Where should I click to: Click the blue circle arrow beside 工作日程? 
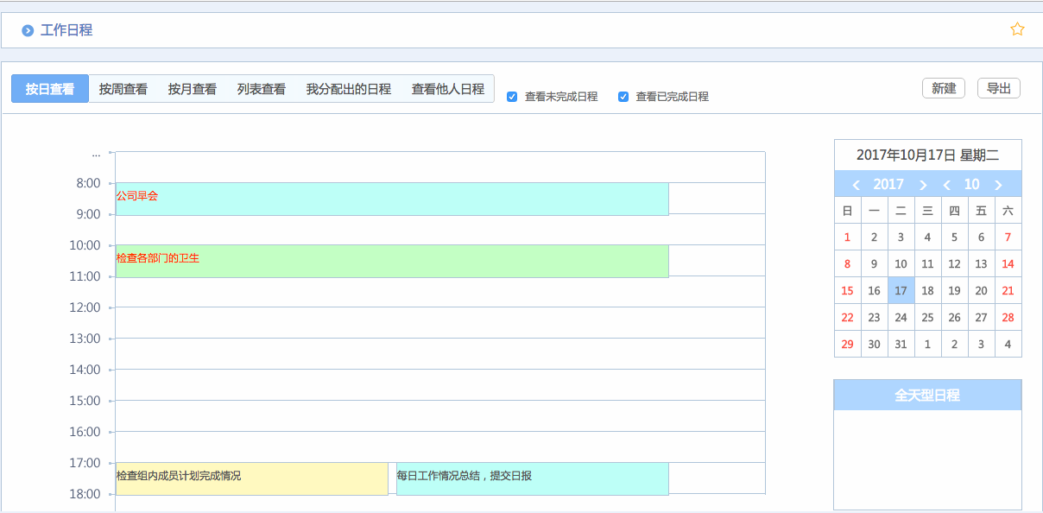click(26, 28)
